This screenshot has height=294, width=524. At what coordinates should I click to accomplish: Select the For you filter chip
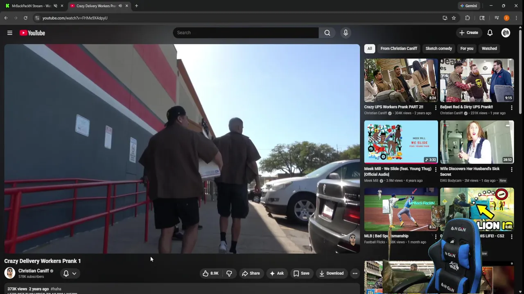[x=467, y=49]
